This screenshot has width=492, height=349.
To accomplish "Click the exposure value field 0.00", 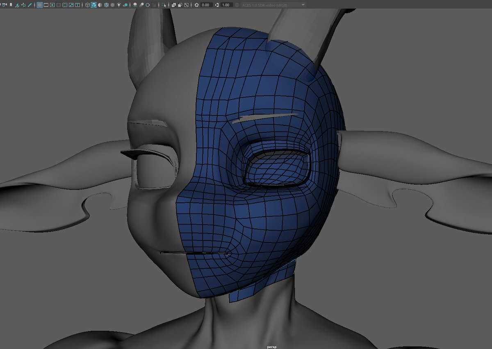I will point(206,5).
